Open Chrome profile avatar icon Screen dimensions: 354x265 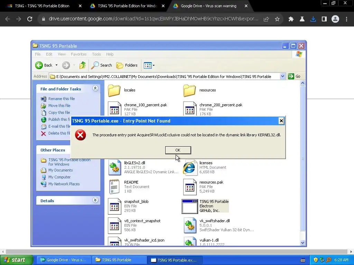[335, 19]
